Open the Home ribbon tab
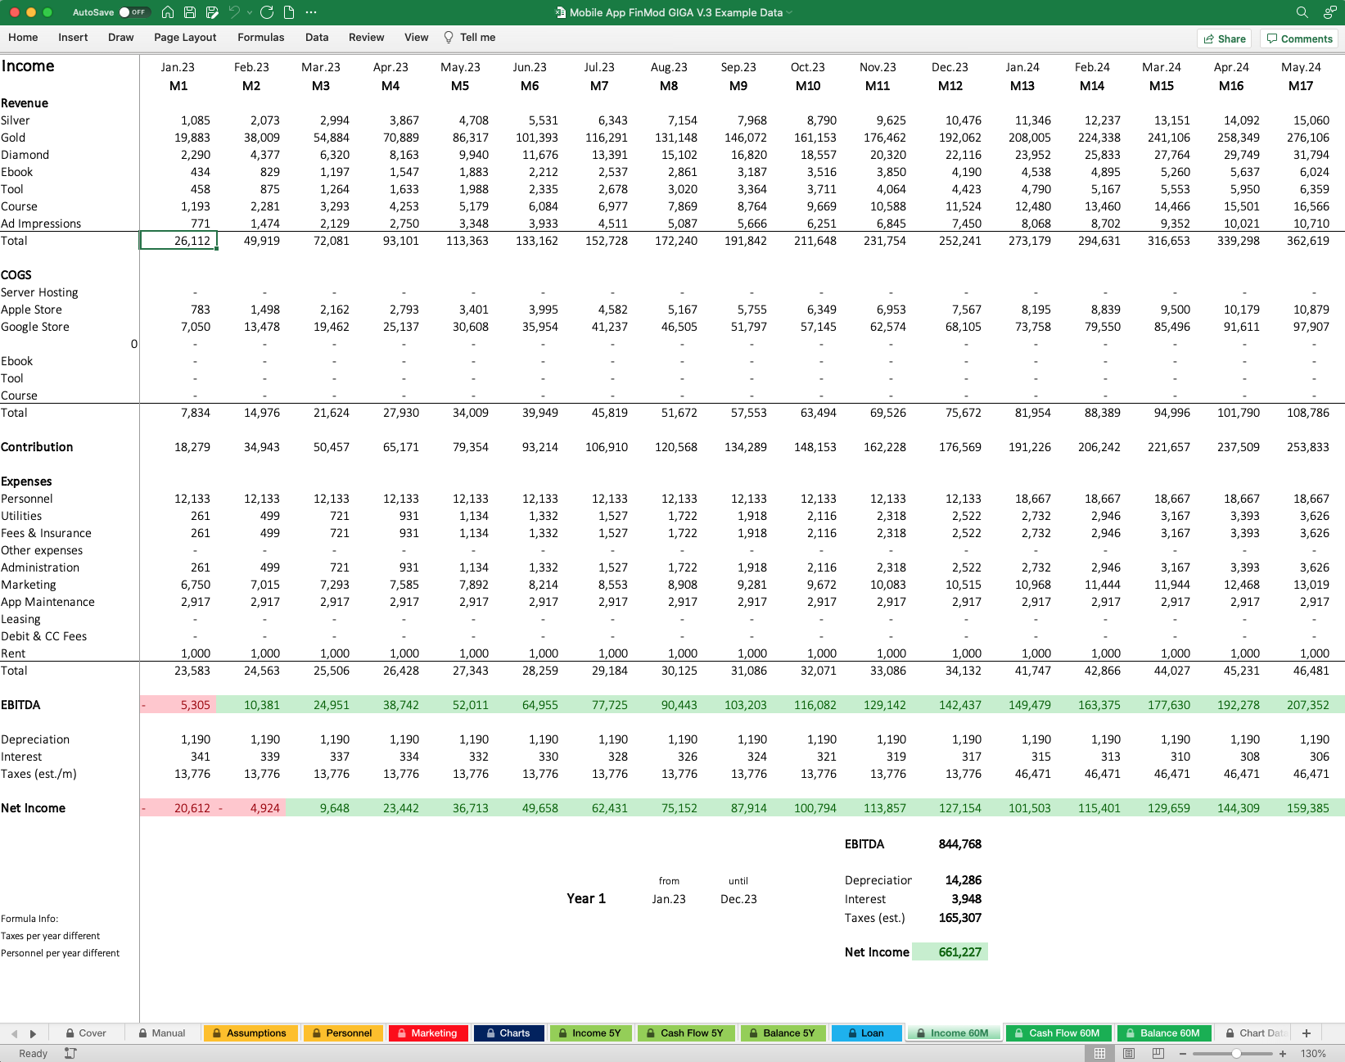The width and height of the screenshot is (1345, 1062). pos(23,38)
